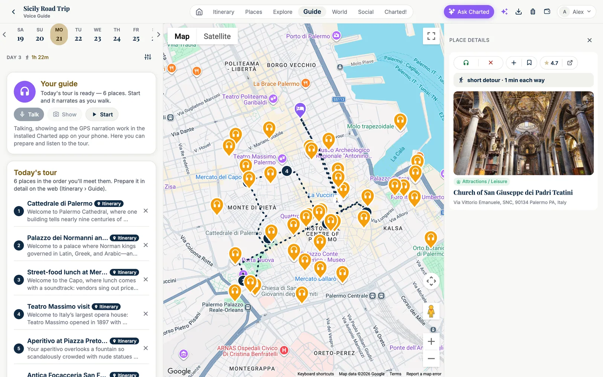Select Saturday 19 in the day strip
The width and height of the screenshot is (603, 377).
(21, 34)
